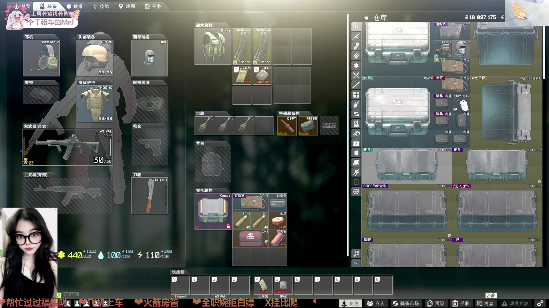The image size is (549, 308).
Task: Select the ComTac 2 headset
Action: click(x=41, y=58)
